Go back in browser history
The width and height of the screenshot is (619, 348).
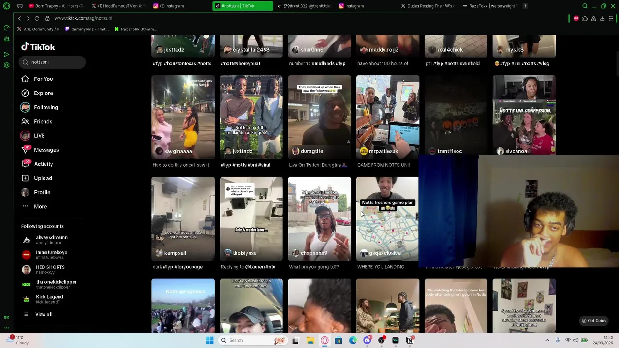19,18
